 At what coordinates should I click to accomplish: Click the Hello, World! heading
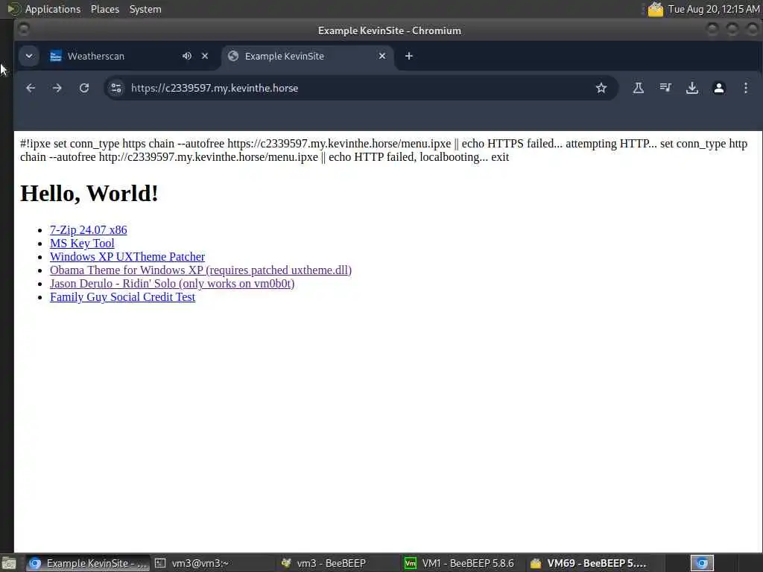tap(89, 194)
